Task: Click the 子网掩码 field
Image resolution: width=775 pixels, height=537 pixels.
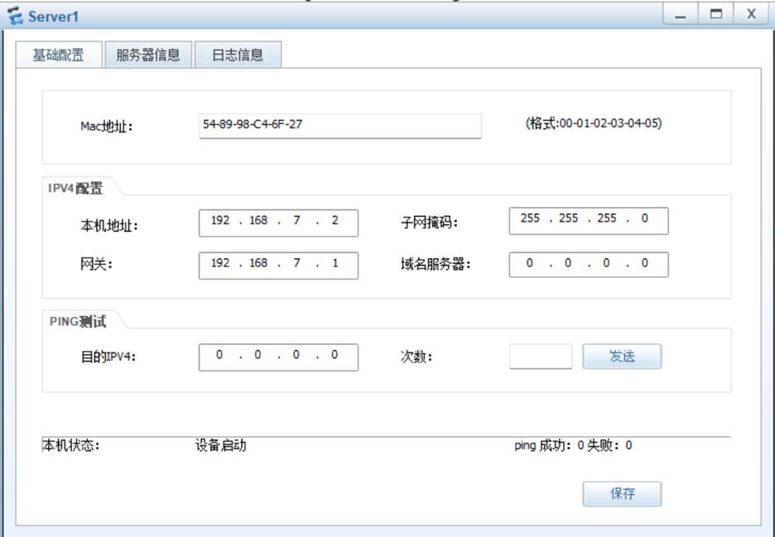Action: click(x=588, y=220)
